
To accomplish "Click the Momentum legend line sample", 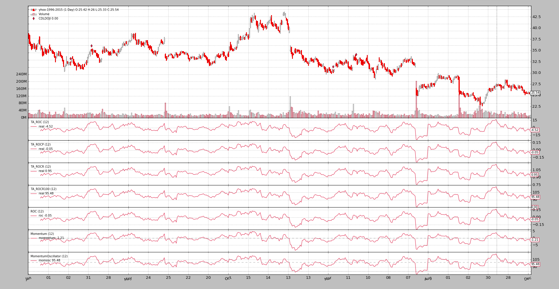I will [33, 238].
